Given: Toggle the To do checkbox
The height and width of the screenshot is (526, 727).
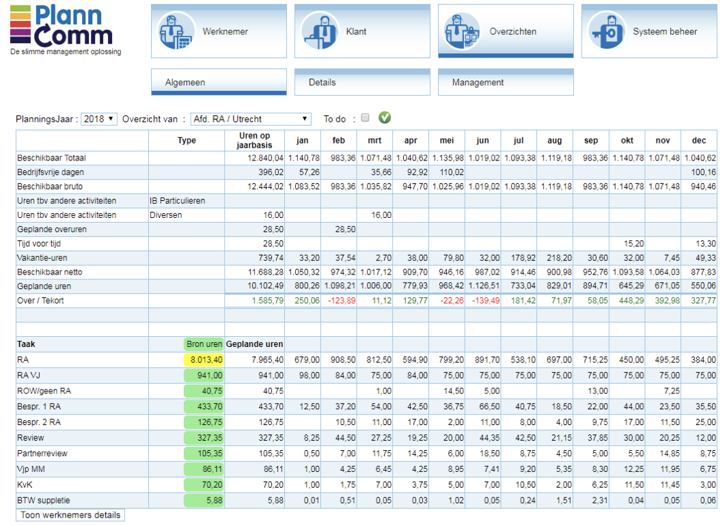Looking at the screenshot, I should [x=365, y=118].
